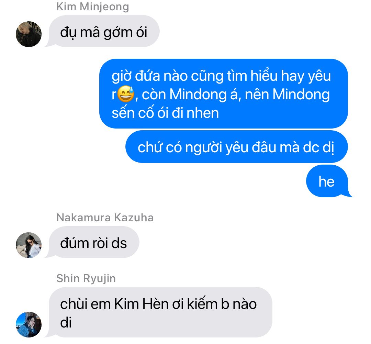Click the 'Kim Hèn' text in Ryujin's message
This screenshot has width=371, height=344.
pyautogui.click(x=142, y=304)
